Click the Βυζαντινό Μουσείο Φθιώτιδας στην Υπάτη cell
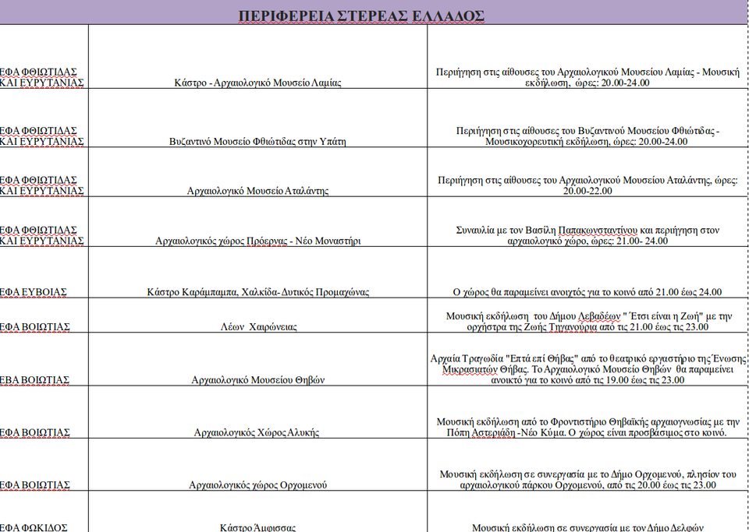 click(x=257, y=142)
